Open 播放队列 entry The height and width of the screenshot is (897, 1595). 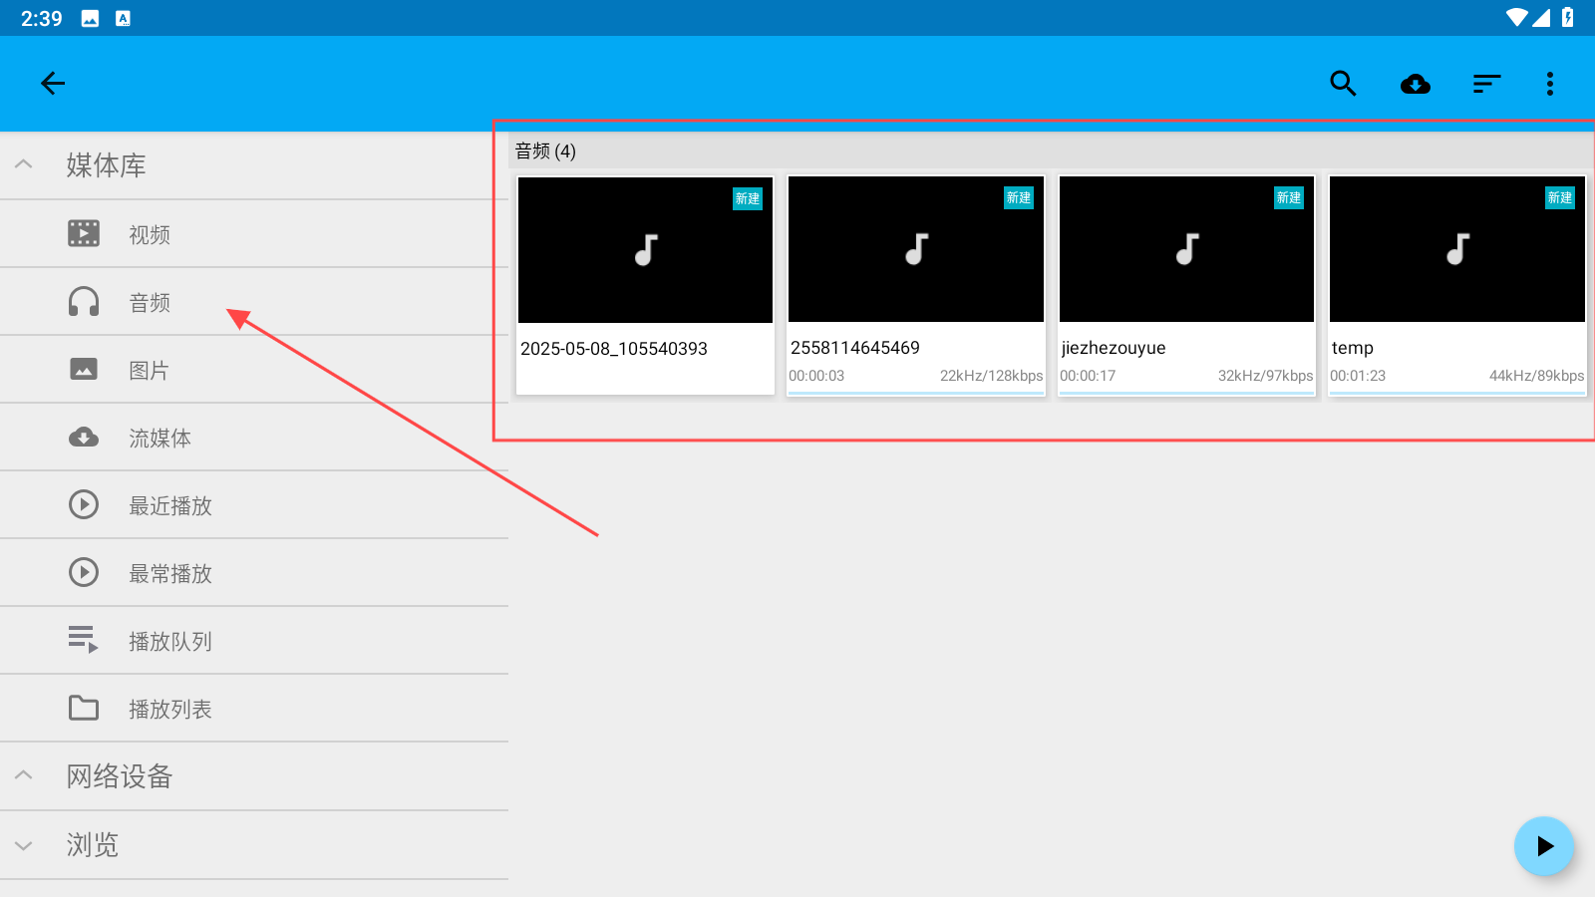click(254, 641)
